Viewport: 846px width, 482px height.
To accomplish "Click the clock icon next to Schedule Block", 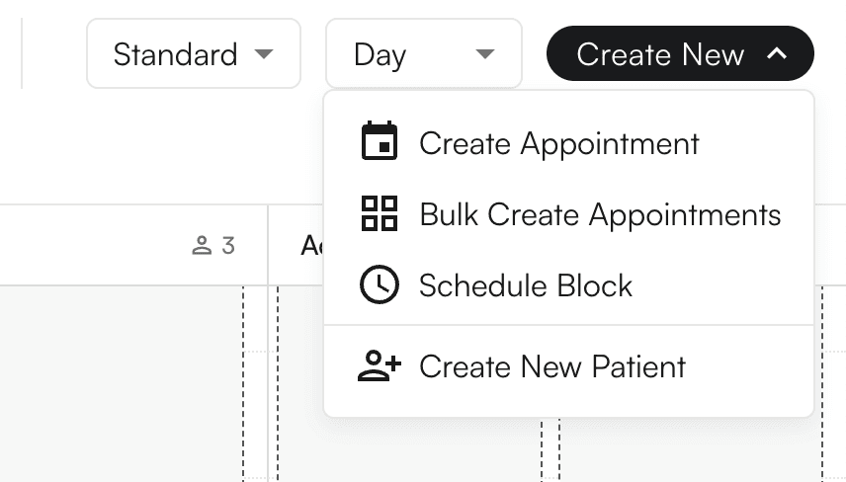I will click(380, 285).
